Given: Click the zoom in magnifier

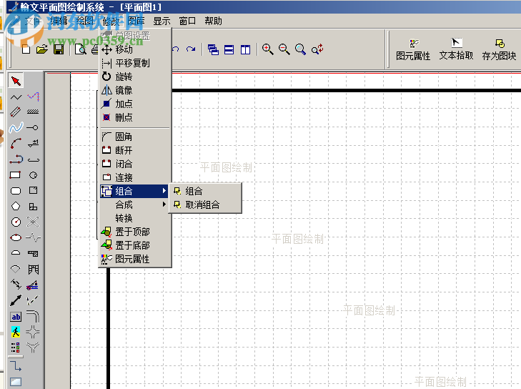Looking at the screenshot, I should click(267, 49).
